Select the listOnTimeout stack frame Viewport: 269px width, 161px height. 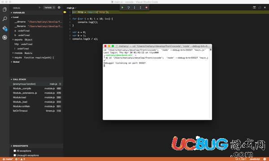pos(37,111)
